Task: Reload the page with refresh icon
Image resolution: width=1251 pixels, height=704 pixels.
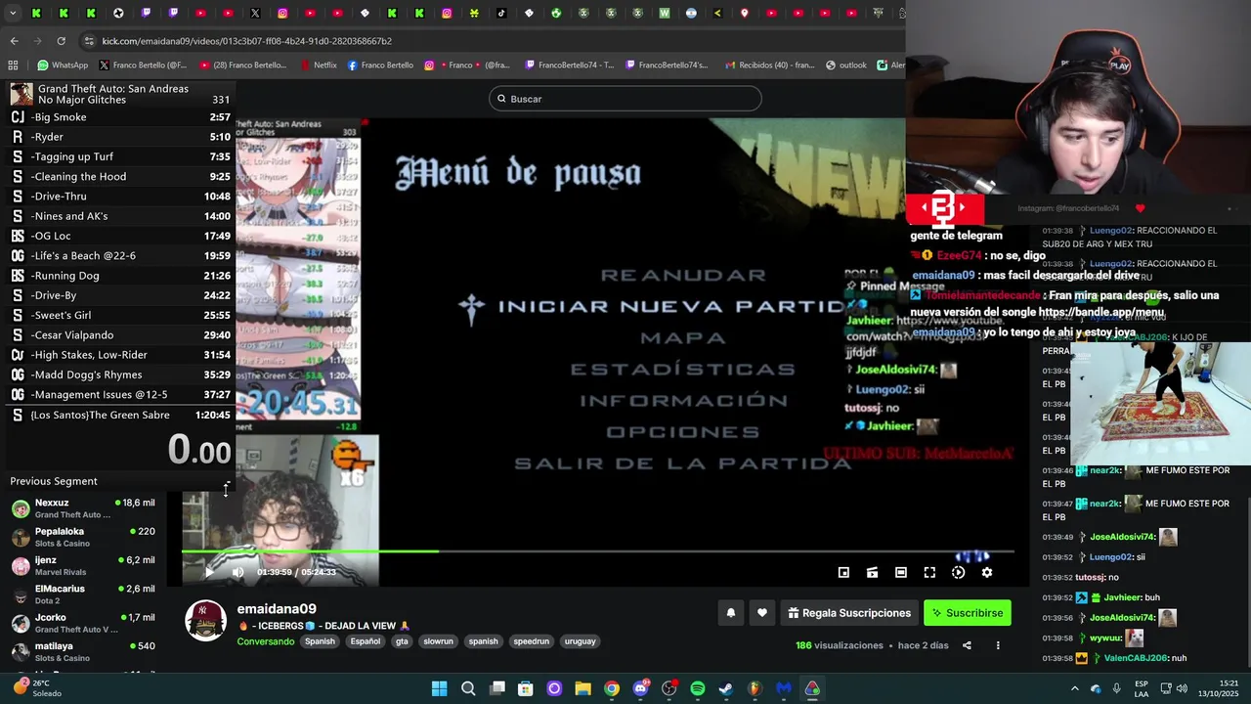Action: [x=61, y=41]
